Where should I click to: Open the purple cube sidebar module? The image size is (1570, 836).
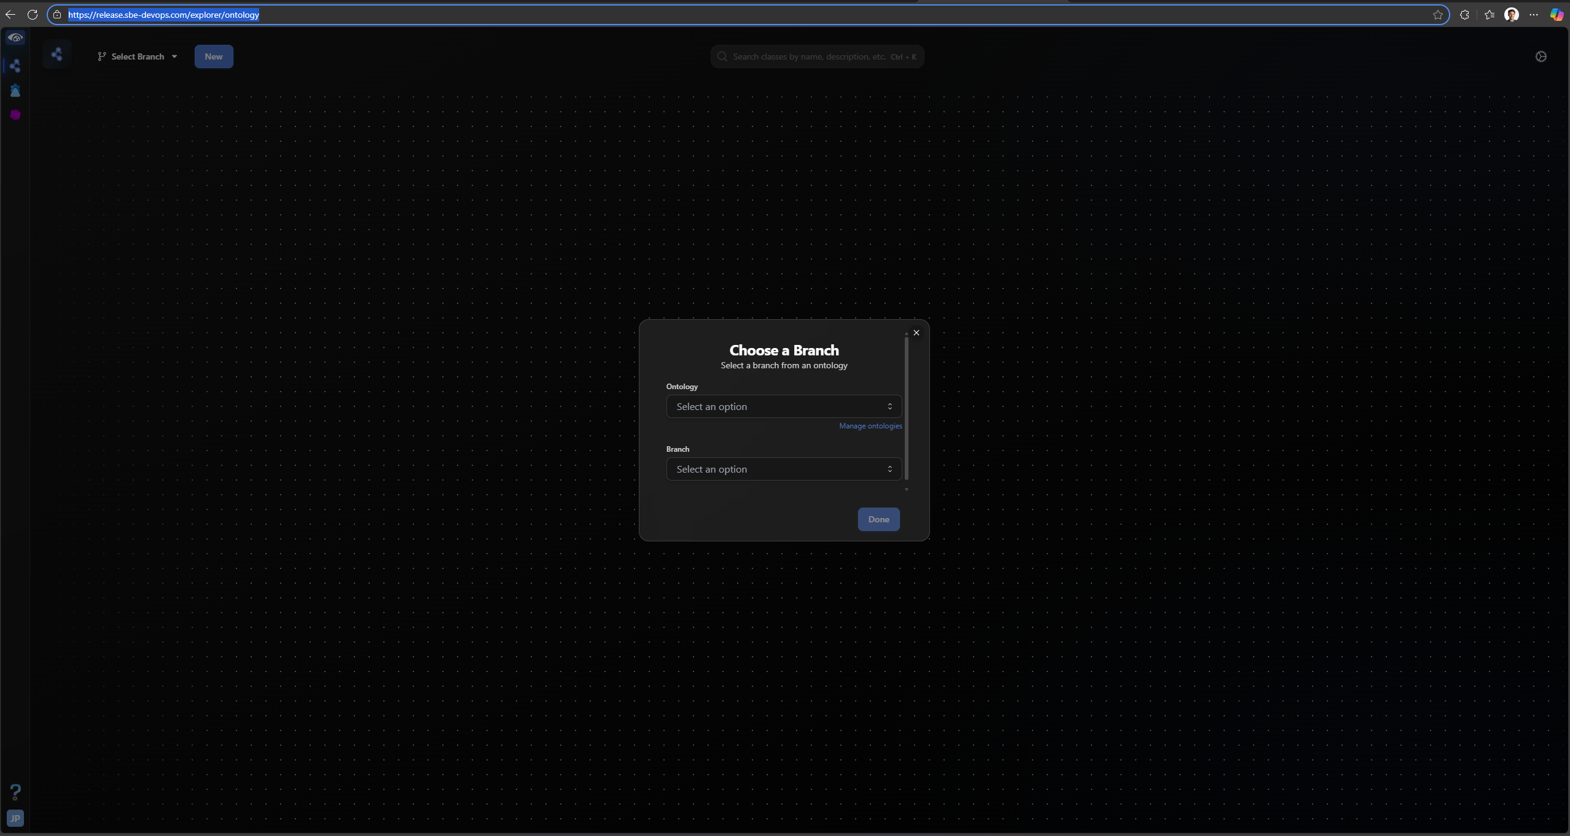pyautogui.click(x=15, y=115)
